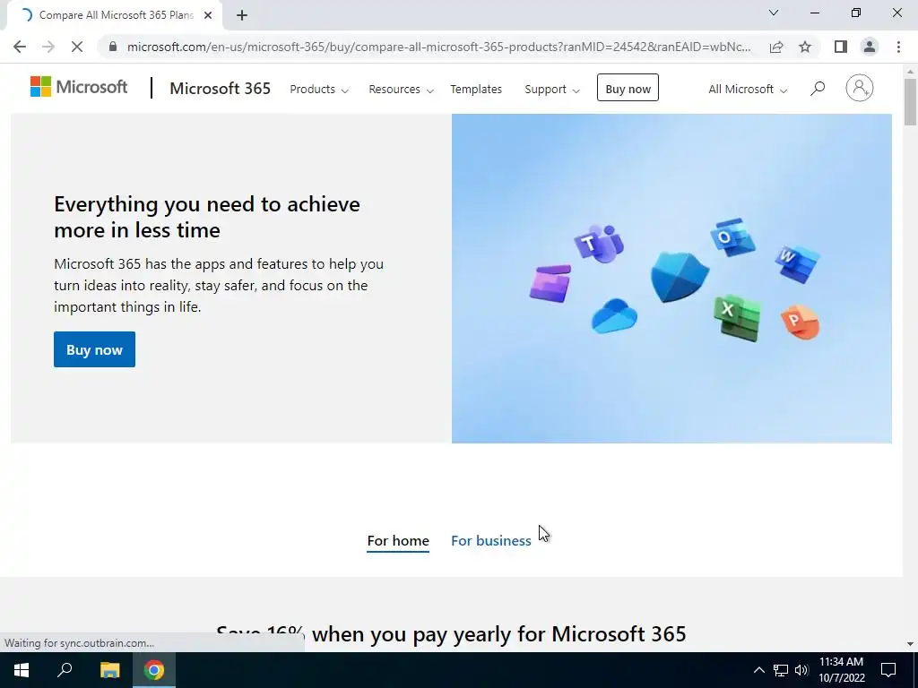Screen dimensions: 918x688
Task: Click the address bar URL field
Action: pyautogui.click(x=438, y=47)
